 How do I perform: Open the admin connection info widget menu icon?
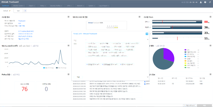[x=210, y=74]
